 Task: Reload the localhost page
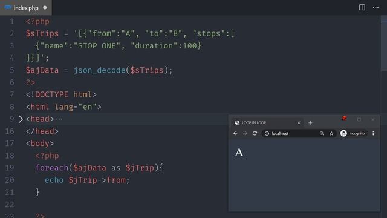point(255,133)
